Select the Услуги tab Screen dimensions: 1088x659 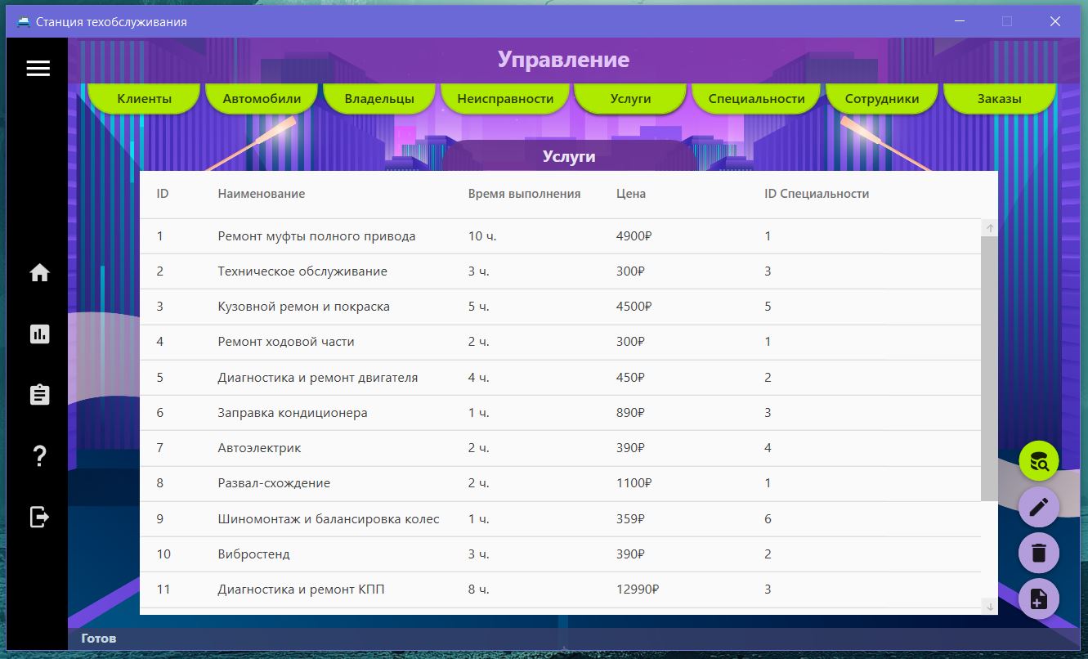pos(630,99)
